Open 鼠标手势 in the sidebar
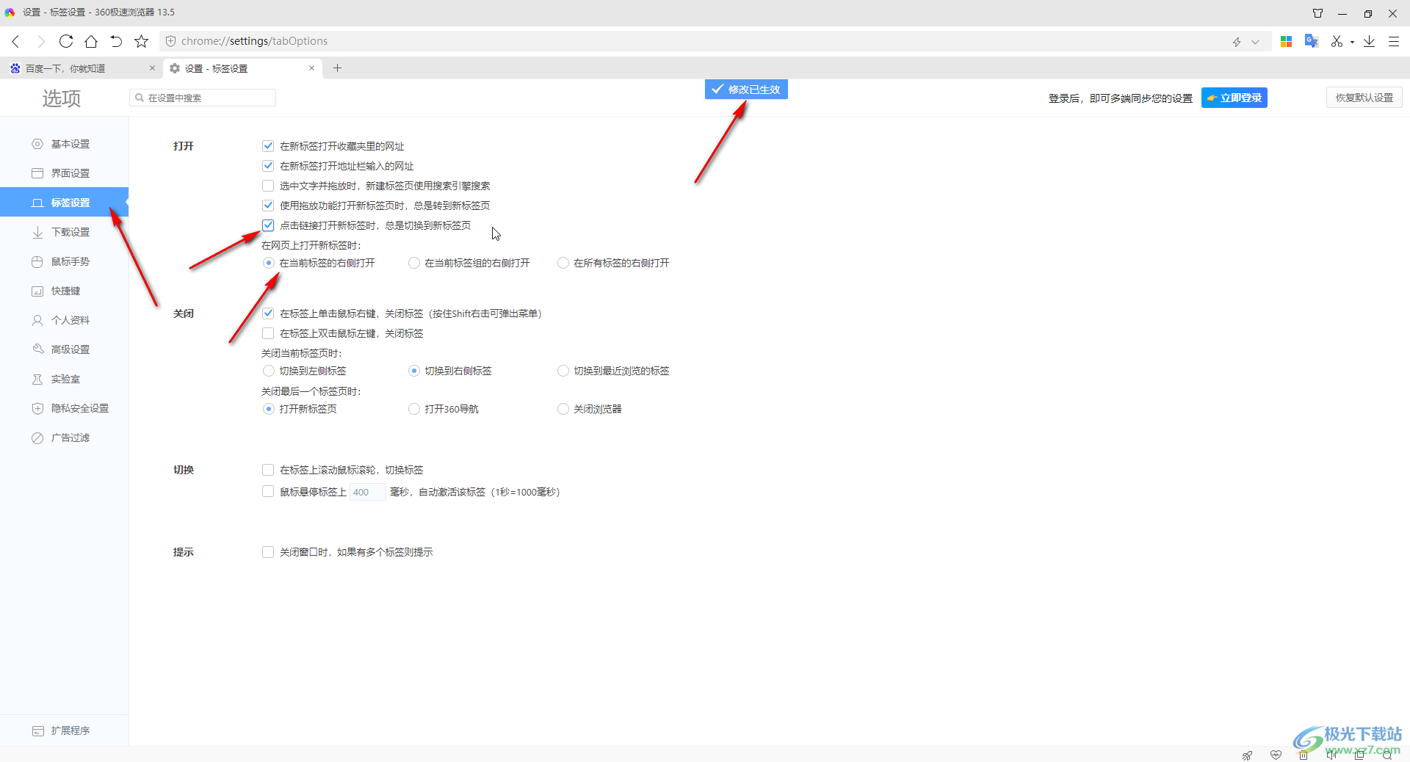 point(64,261)
